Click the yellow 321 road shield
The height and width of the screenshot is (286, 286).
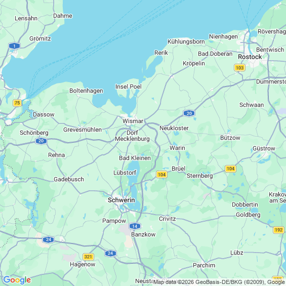pyautogui.click(x=88, y=257)
